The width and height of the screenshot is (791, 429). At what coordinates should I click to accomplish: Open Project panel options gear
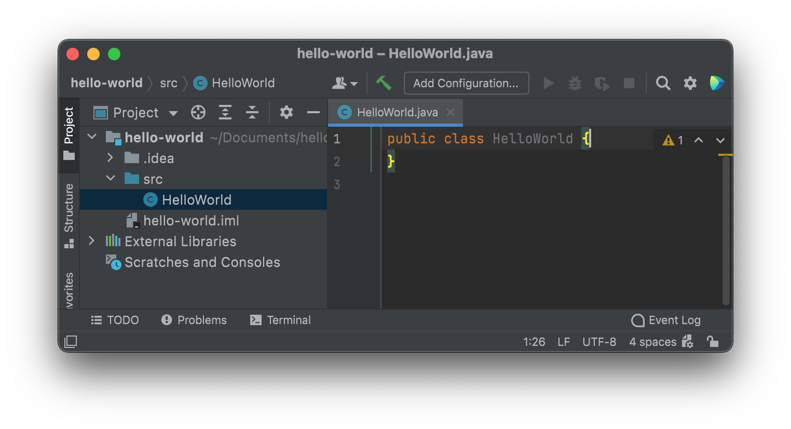coord(287,112)
